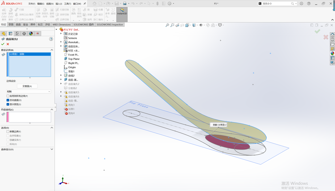Switch to the SOLIDWORKS Inspection tab
The height and width of the screenshot is (191, 335).
(x=110, y=24)
